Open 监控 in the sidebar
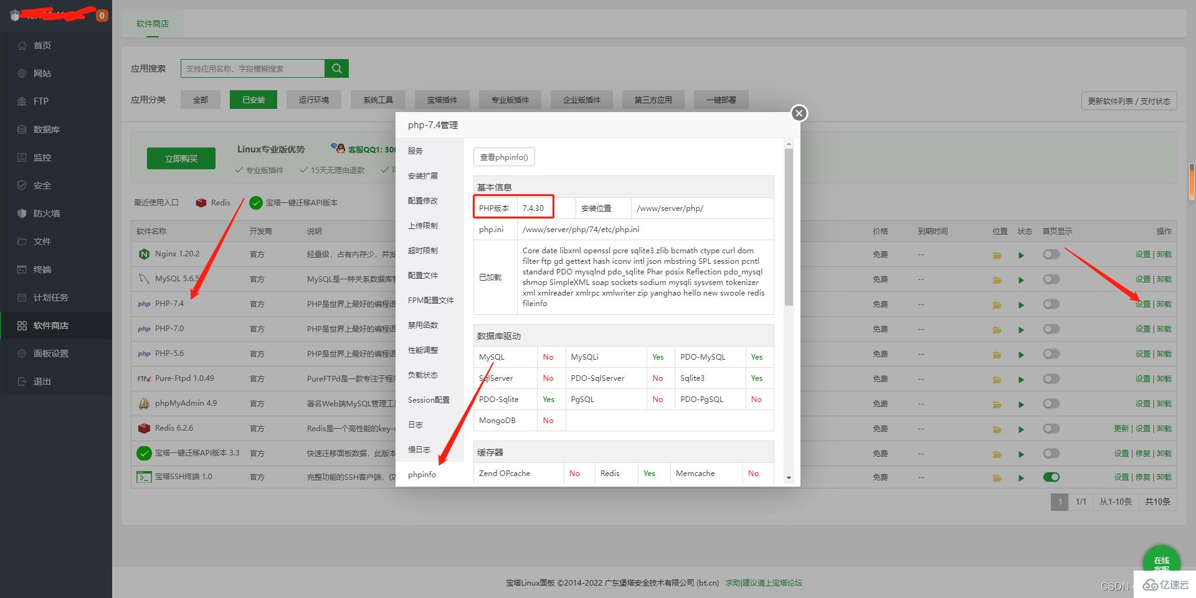Screen dimensions: 1196x598 [x=42, y=157]
